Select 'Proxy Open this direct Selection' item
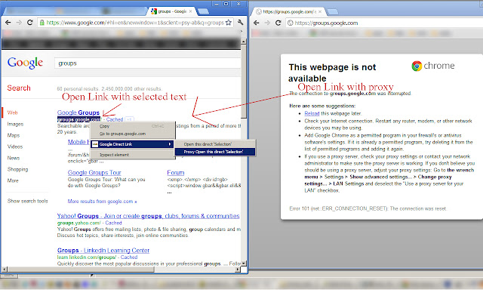Screen dimensions: 483x302 point(214,152)
